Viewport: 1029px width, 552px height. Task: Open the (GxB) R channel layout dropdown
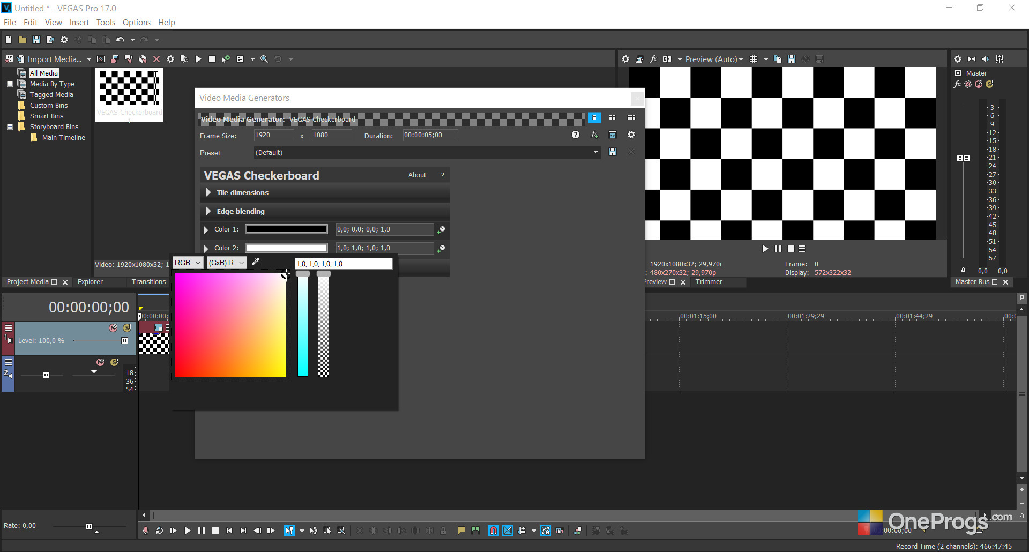tap(227, 263)
